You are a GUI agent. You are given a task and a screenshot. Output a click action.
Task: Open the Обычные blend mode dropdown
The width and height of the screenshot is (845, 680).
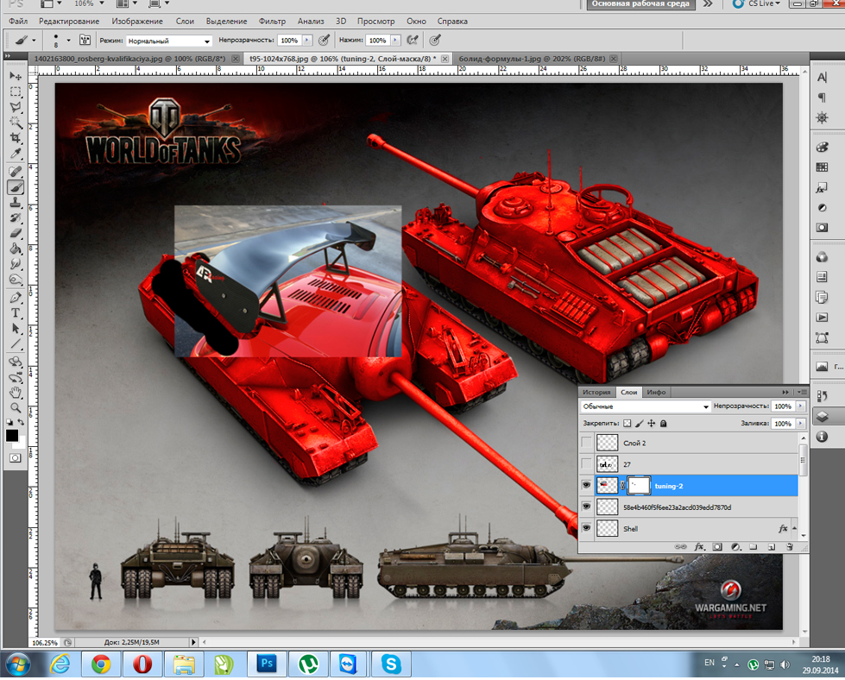tap(646, 406)
